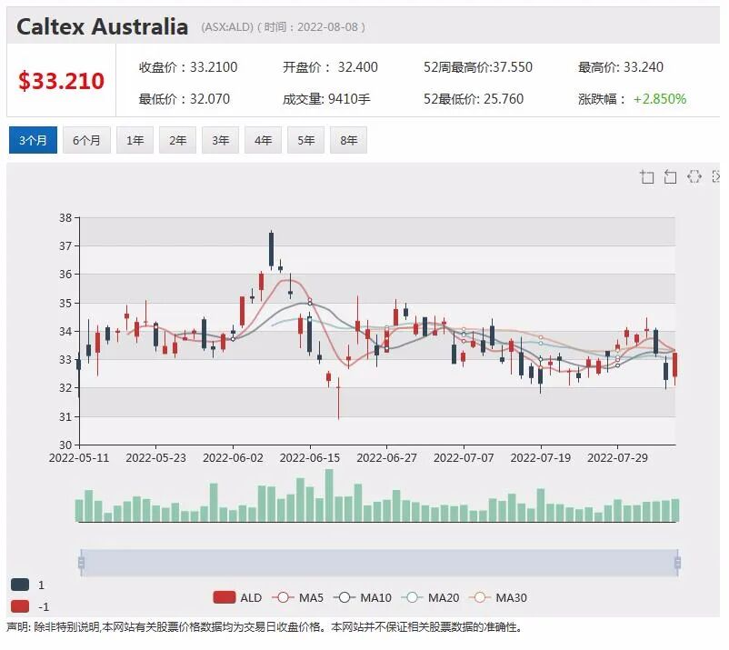The image size is (729, 650).
Task: Open the 2年 range tab
Action: (177, 140)
